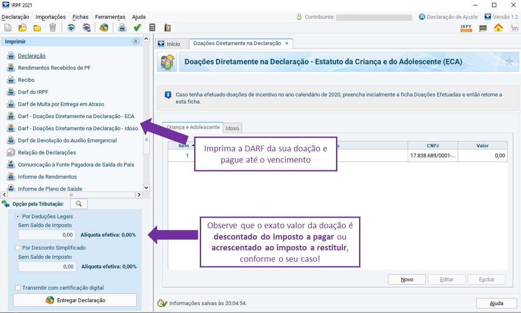Select the Idoso sub-tab
Image resolution: width=521 pixels, height=313 pixels.
click(x=232, y=128)
